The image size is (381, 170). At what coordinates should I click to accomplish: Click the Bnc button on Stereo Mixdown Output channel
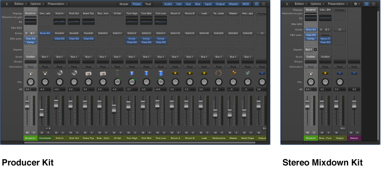(343, 128)
